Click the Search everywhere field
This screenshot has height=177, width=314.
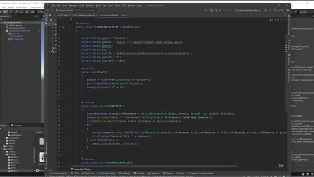pos(86,10)
